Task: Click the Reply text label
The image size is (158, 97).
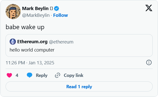Action: (x=42, y=75)
